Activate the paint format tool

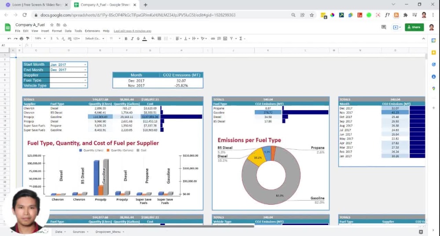pyautogui.click(x=27, y=38)
